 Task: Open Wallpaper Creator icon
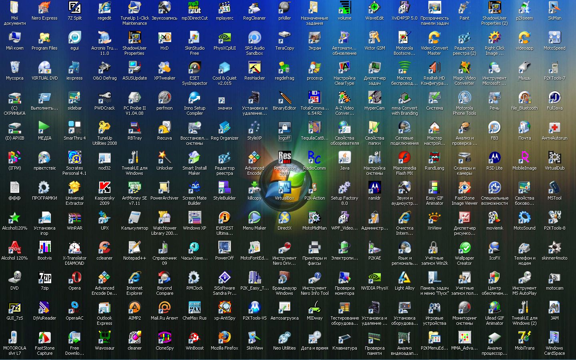(464, 247)
